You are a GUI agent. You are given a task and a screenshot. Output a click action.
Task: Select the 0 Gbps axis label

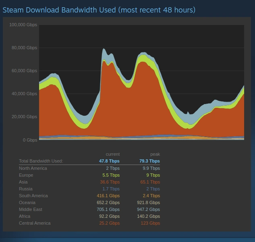[30, 140]
